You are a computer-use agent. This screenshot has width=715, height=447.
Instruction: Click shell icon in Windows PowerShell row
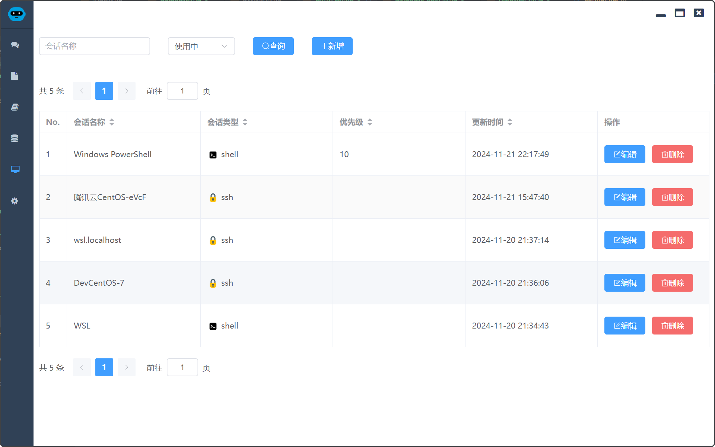point(213,155)
